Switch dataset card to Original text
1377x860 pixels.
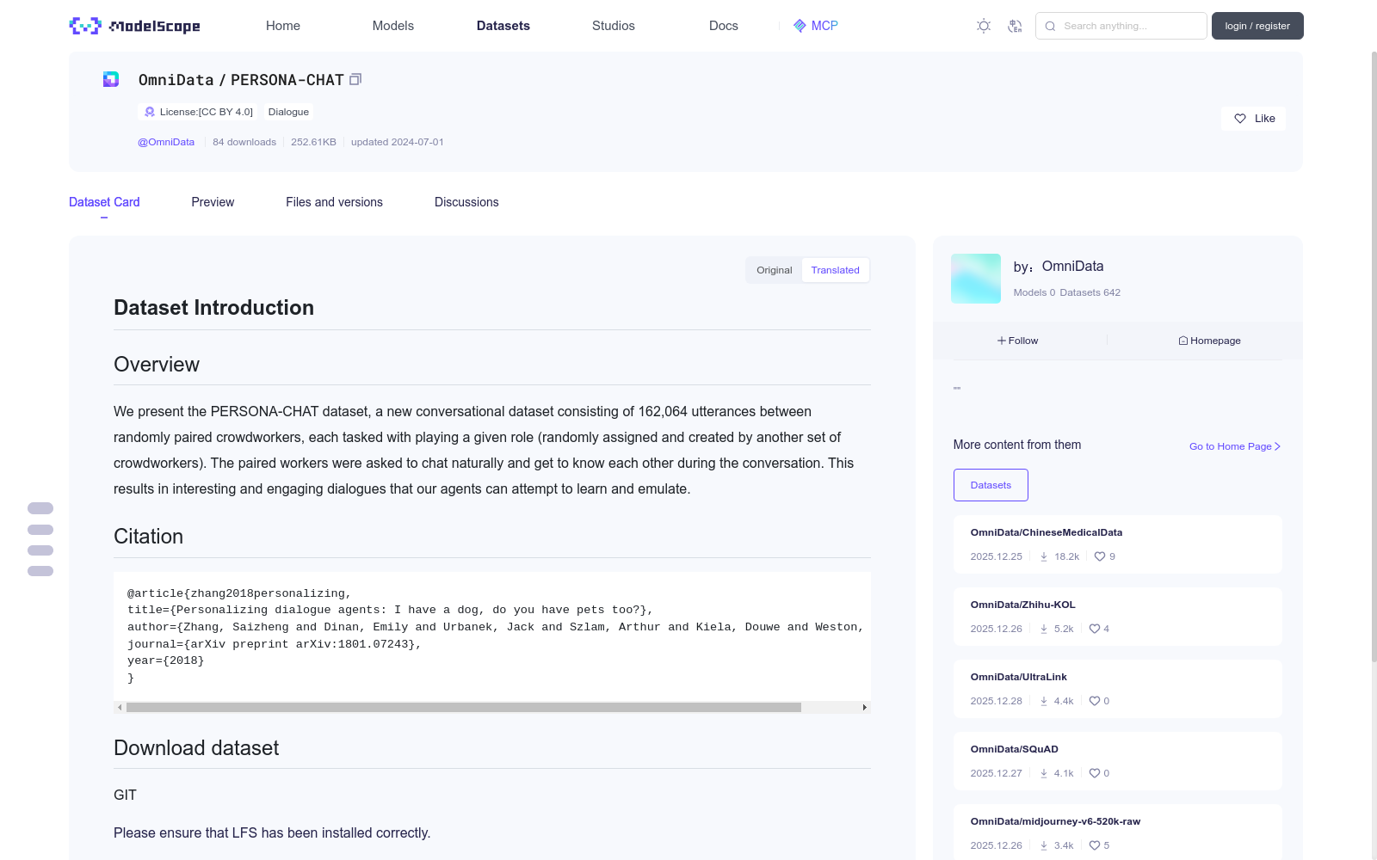[774, 270]
